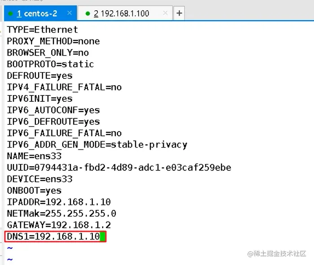The image size is (314, 265).
Task: Open a new session tab with plus button
Action: pyautogui.click(x=179, y=13)
